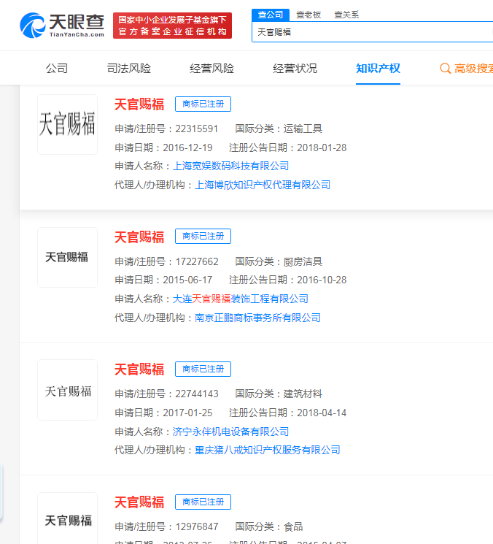Open 天官赐福 title of 食品 trademark
The height and width of the screenshot is (544, 493).
[139, 502]
